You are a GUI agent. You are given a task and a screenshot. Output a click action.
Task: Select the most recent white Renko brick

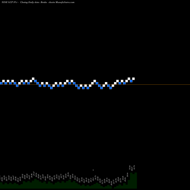pyautogui.click(x=133, y=79)
